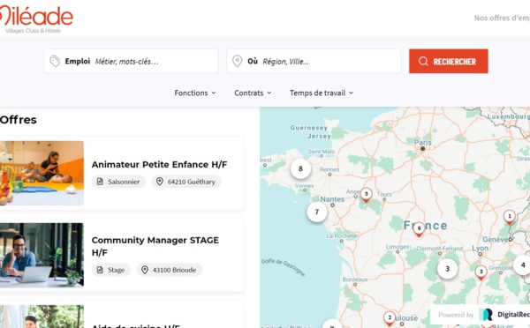Select map pin 2 near Toulouse
Screen dimensions: 530x328
pos(390,318)
